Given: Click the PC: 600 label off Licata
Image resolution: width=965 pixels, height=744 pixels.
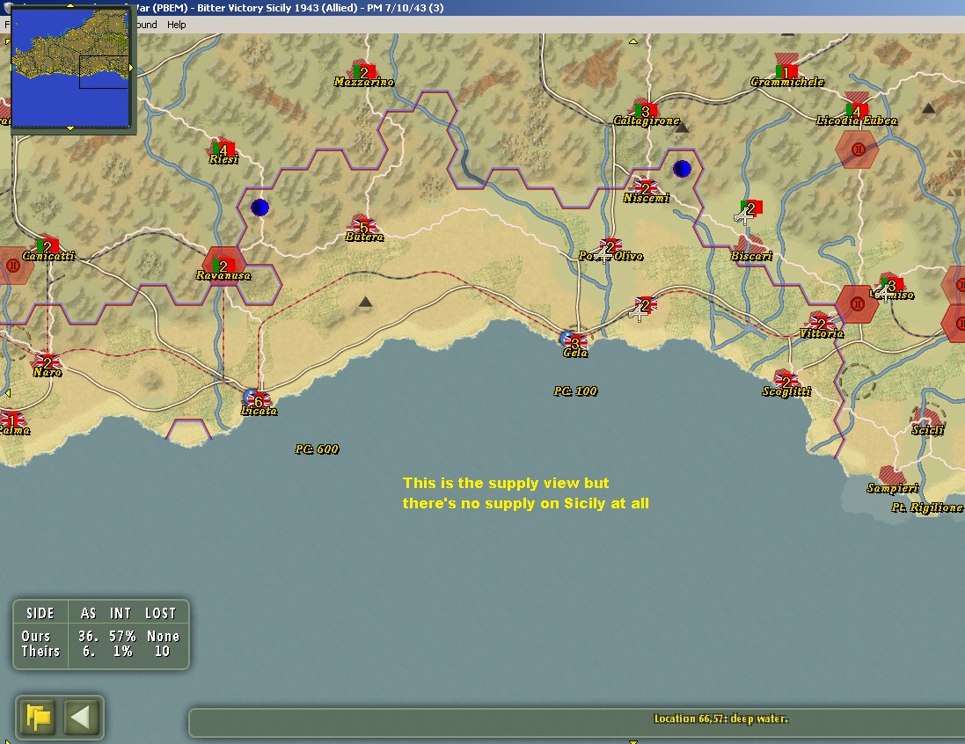Looking at the screenshot, I should click(317, 449).
